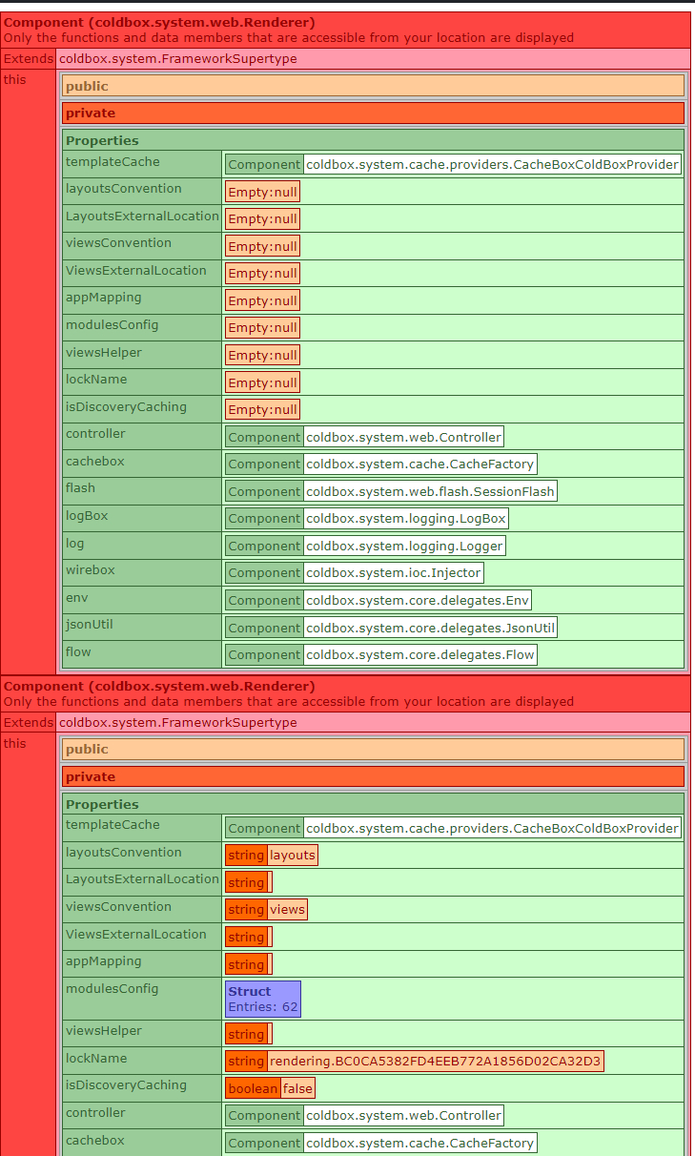Viewport: 695px width, 1156px height.
Task: Select the layoutsConvention string layouts value
Action: point(292,856)
